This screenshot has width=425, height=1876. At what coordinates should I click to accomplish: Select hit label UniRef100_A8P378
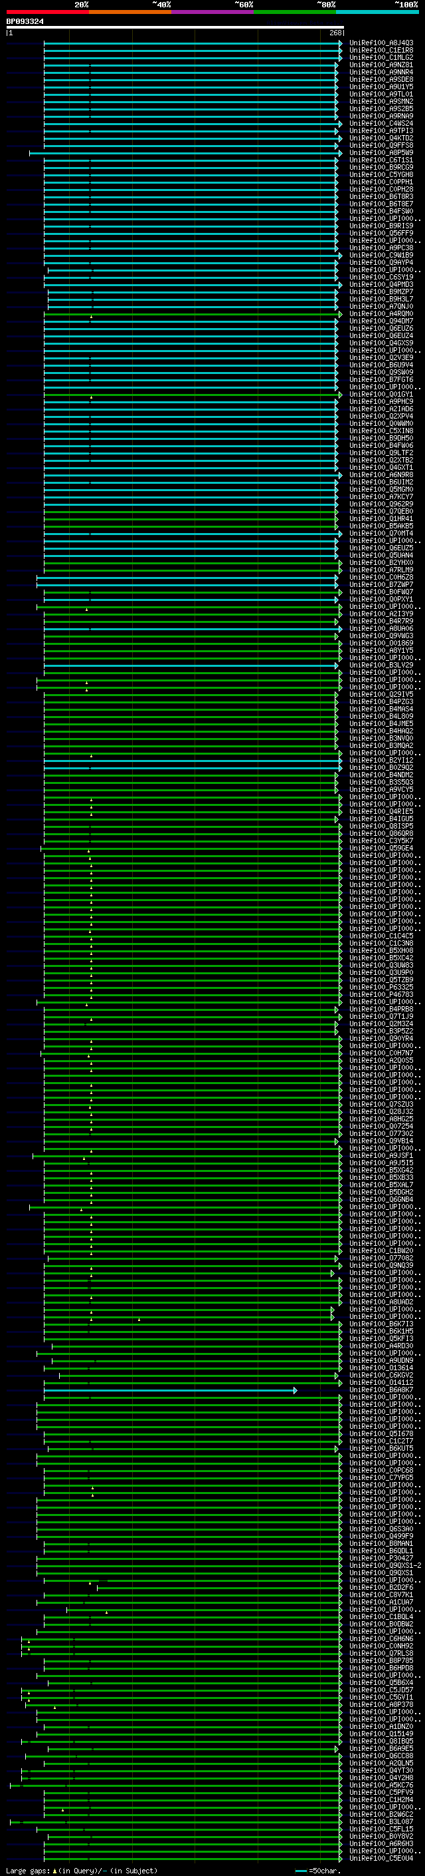coord(381,1705)
